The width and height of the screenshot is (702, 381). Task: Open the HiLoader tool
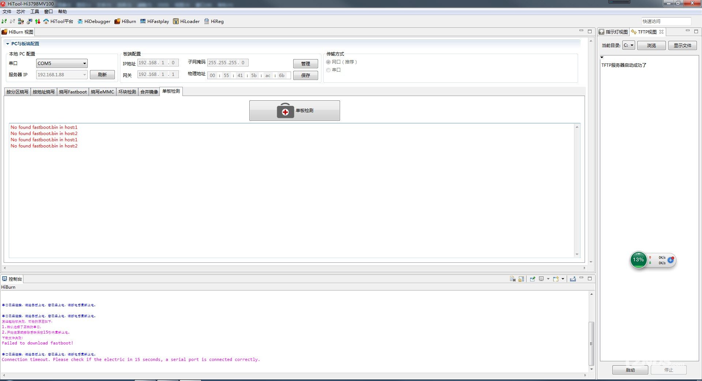186,22
